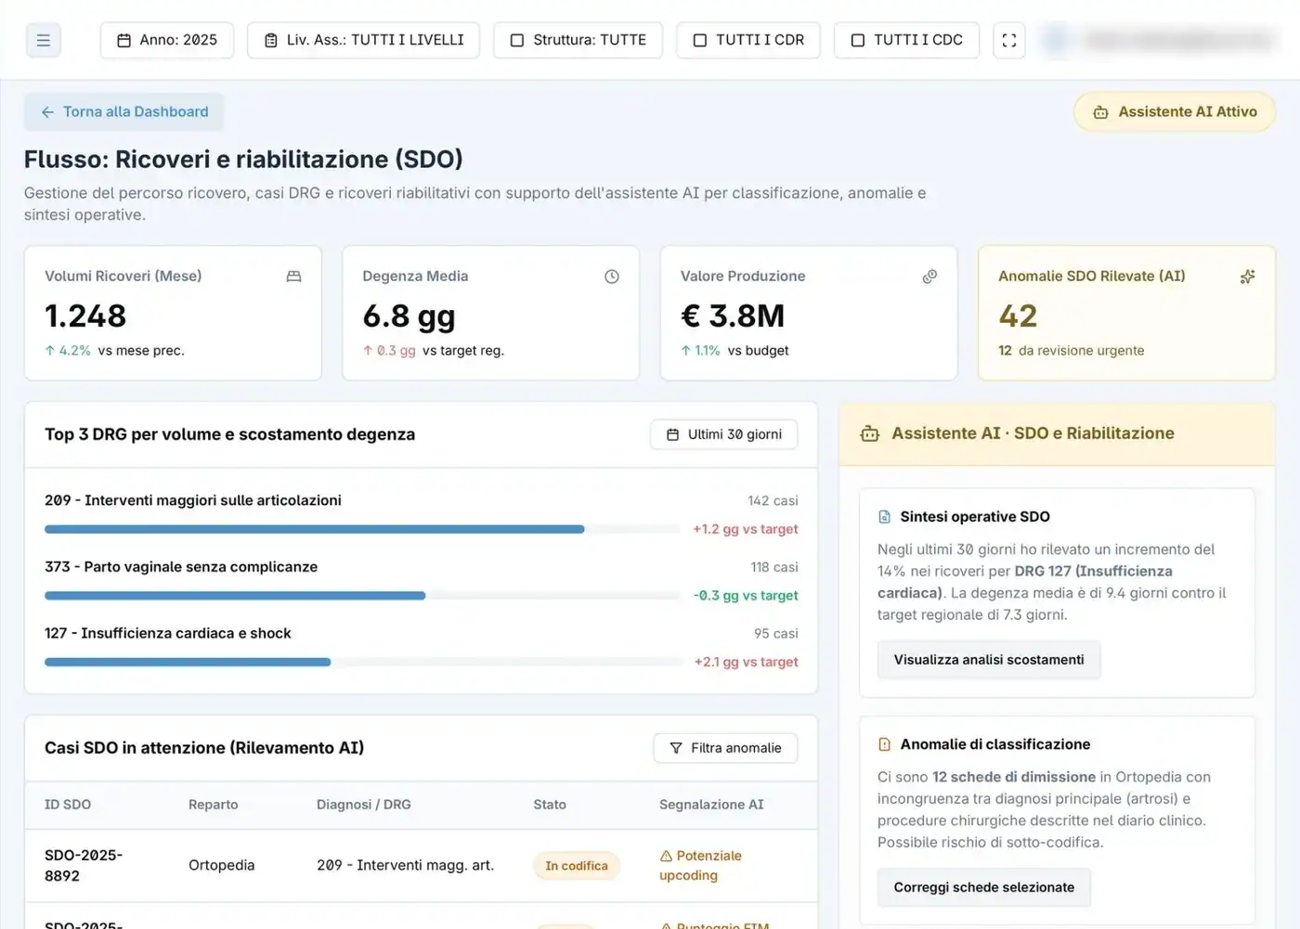Open the Struttura: TUTTE filter
Screen dimensions: 1300x929
point(578,40)
